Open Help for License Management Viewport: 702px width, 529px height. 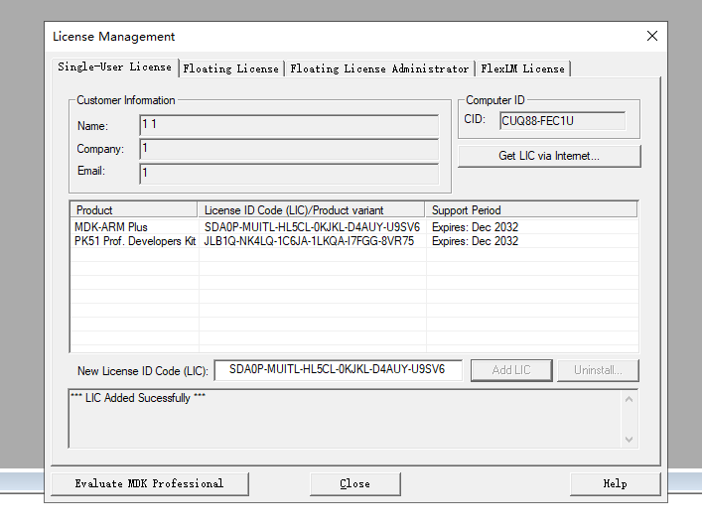click(616, 483)
